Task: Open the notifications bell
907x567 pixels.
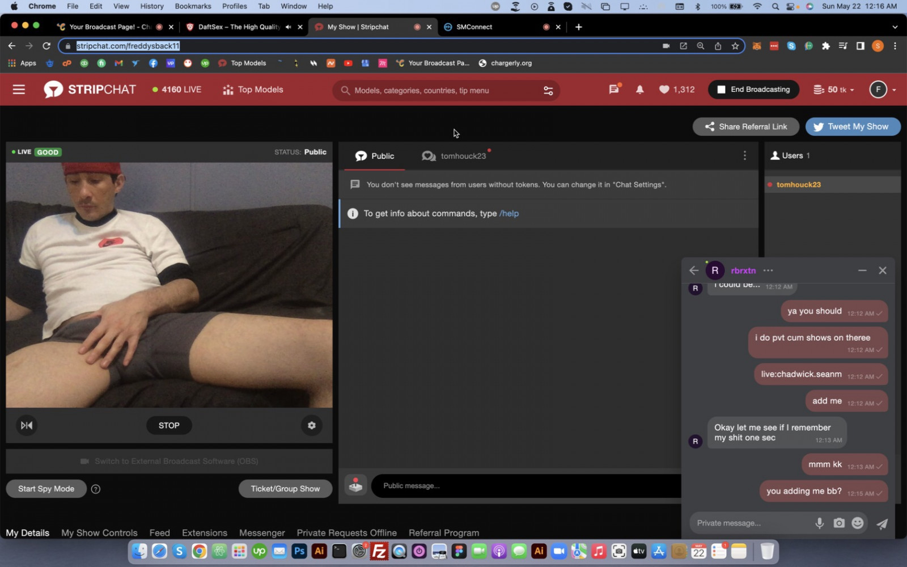Action: click(x=639, y=90)
